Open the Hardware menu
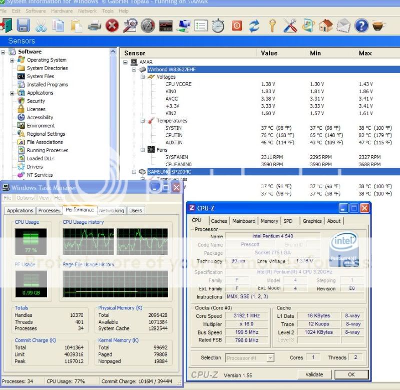 62,11
